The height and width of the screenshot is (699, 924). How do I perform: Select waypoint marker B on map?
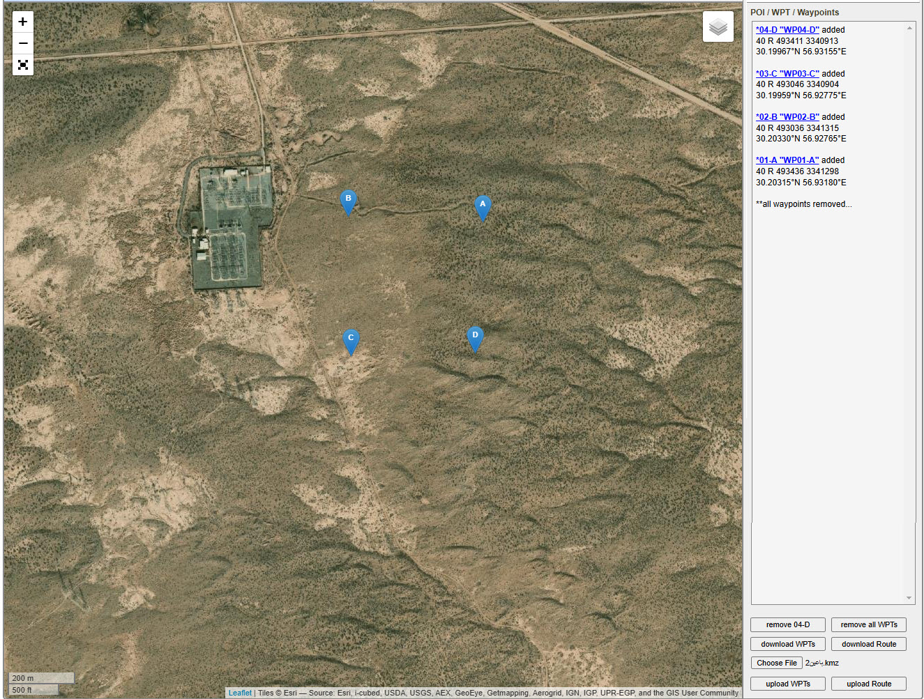pyautogui.click(x=348, y=201)
